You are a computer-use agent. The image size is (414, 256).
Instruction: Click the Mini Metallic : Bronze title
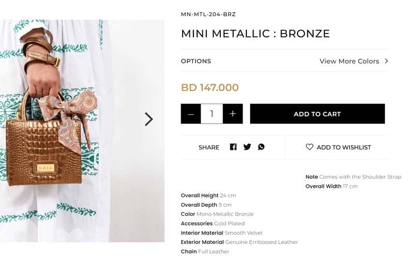[255, 34]
